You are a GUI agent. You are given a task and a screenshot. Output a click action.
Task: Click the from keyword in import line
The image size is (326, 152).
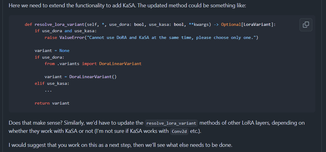coord(50,64)
